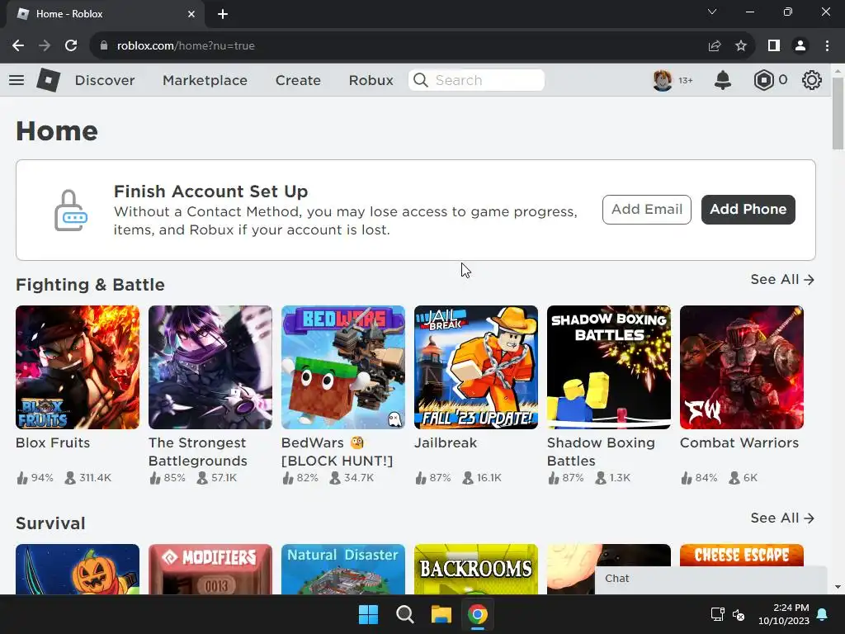Click the taskbar clock and date
Viewport: 845px width, 634px height.
(784, 614)
